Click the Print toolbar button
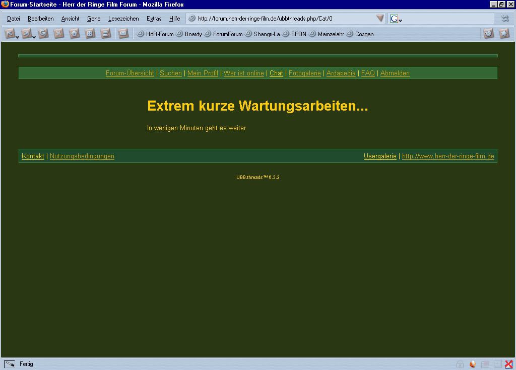This screenshot has width=516, height=370. click(x=105, y=34)
